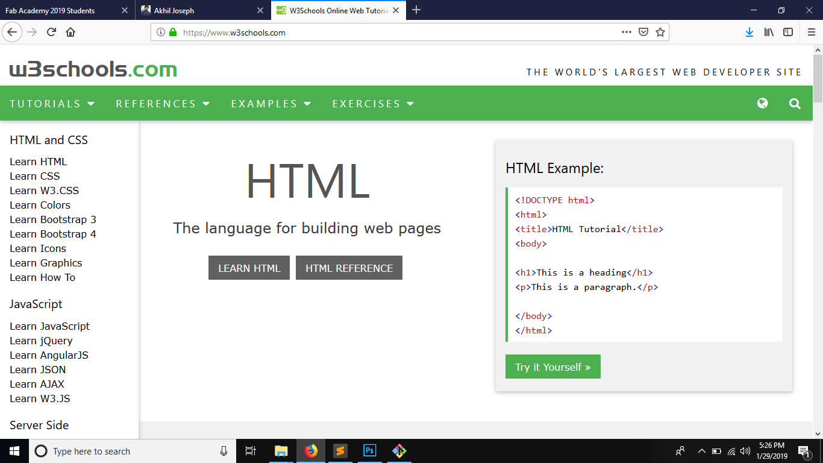
Task: Open Wi-Fi network settings
Action: point(731,451)
